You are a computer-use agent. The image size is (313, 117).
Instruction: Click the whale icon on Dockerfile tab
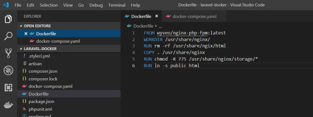coord(127,16)
